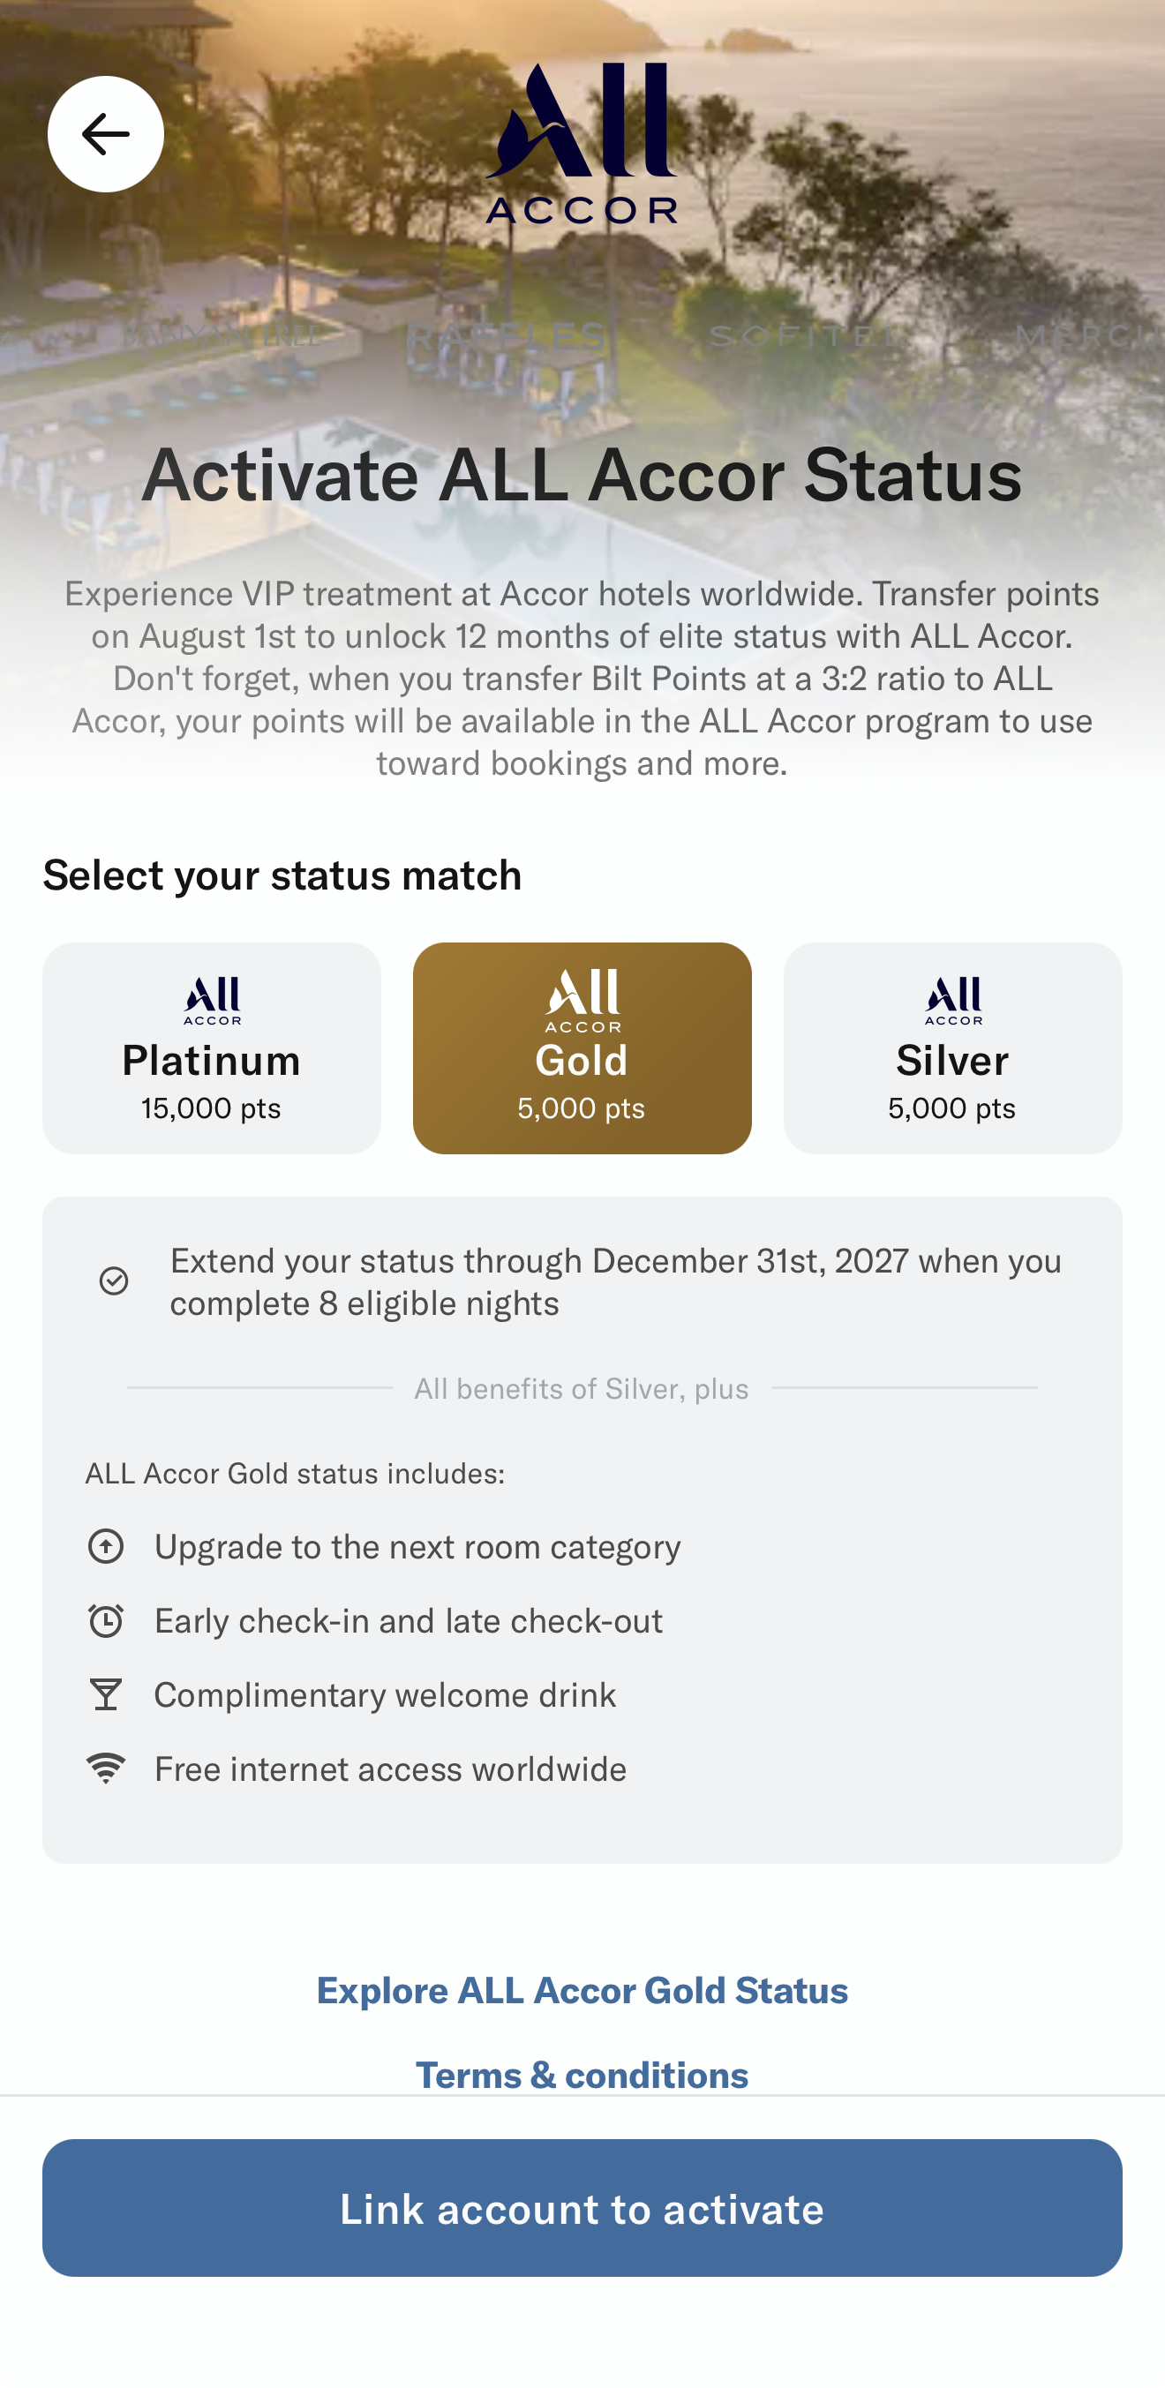Open Explore ALL Accor Gold Status link
Image resolution: width=1165 pixels, height=2388 pixels.
582,1989
